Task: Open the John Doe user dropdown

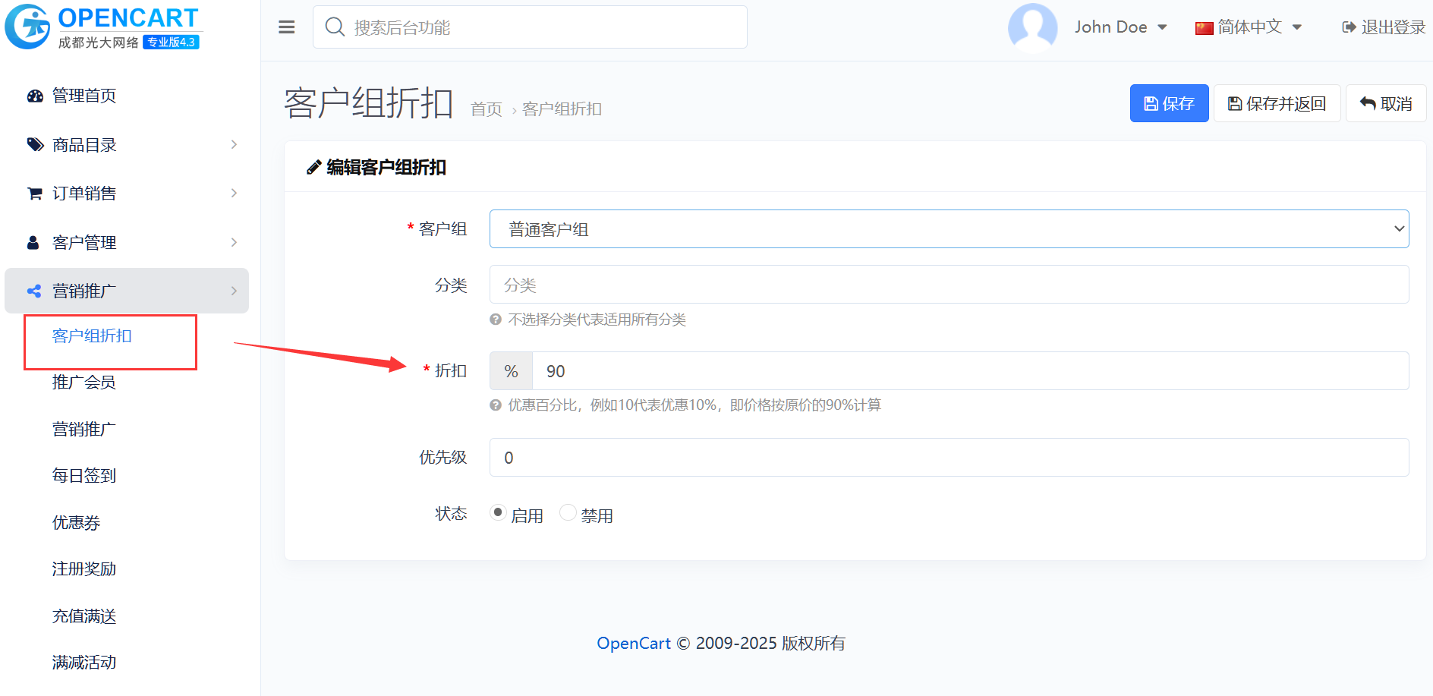Action: click(x=1120, y=27)
